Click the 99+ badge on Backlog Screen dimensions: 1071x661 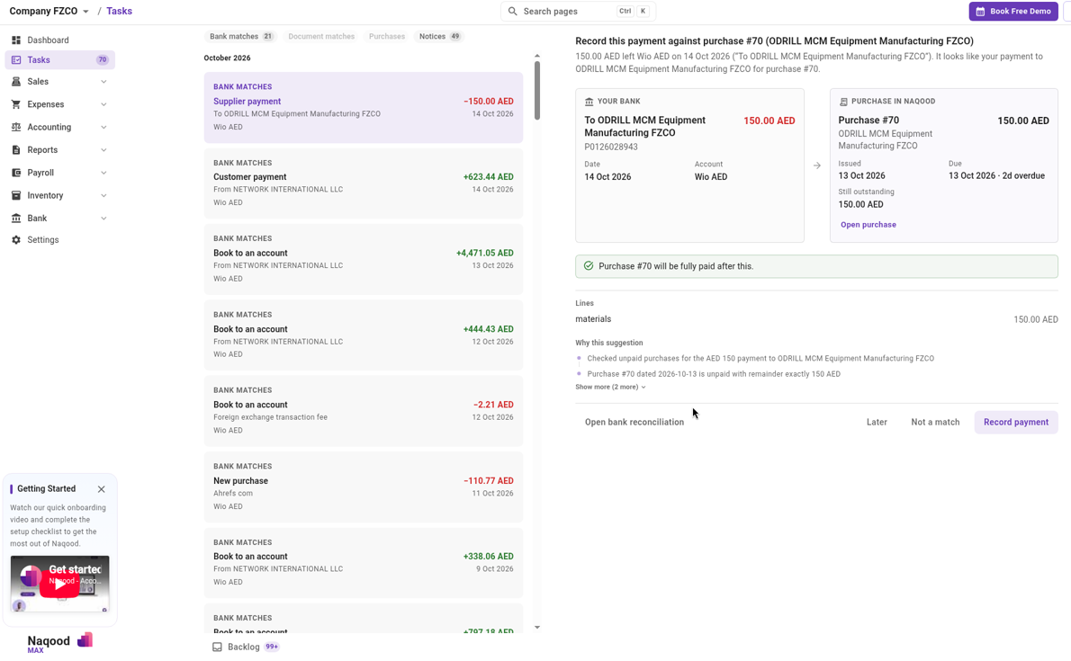point(272,647)
